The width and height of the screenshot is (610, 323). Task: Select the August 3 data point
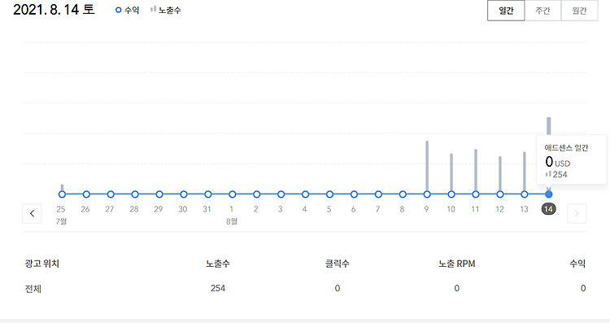click(281, 194)
